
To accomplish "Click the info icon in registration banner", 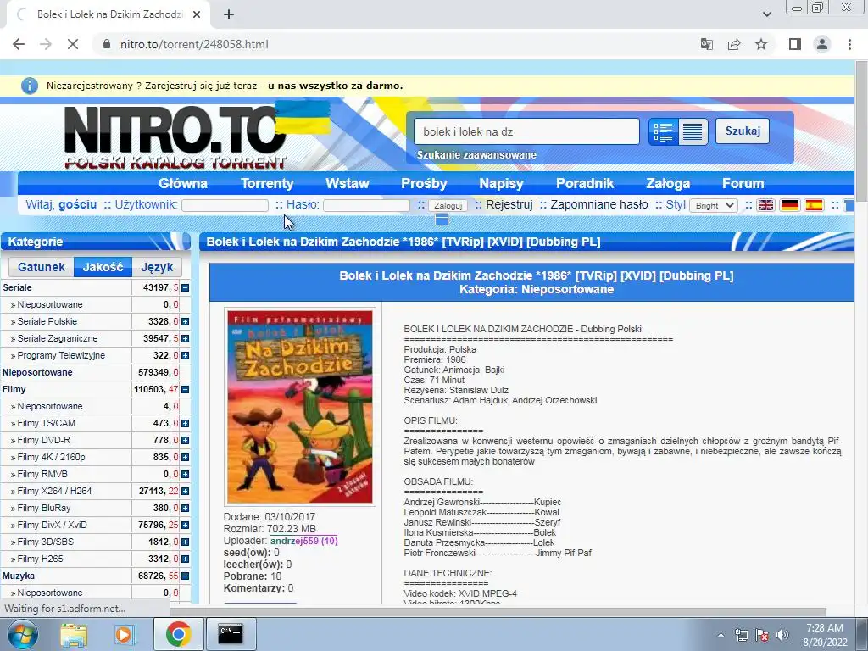I will pyautogui.click(x=30, y=86).
